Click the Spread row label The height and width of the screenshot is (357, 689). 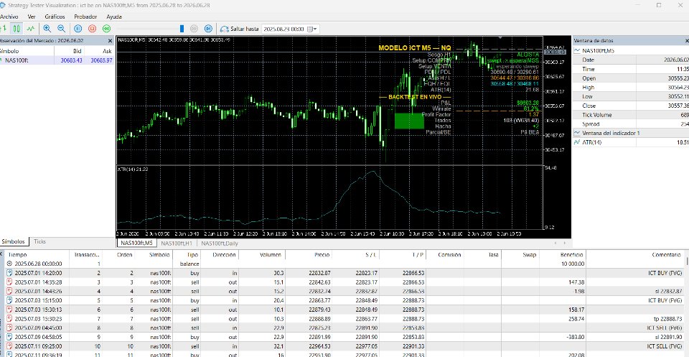tap(590, 124)
